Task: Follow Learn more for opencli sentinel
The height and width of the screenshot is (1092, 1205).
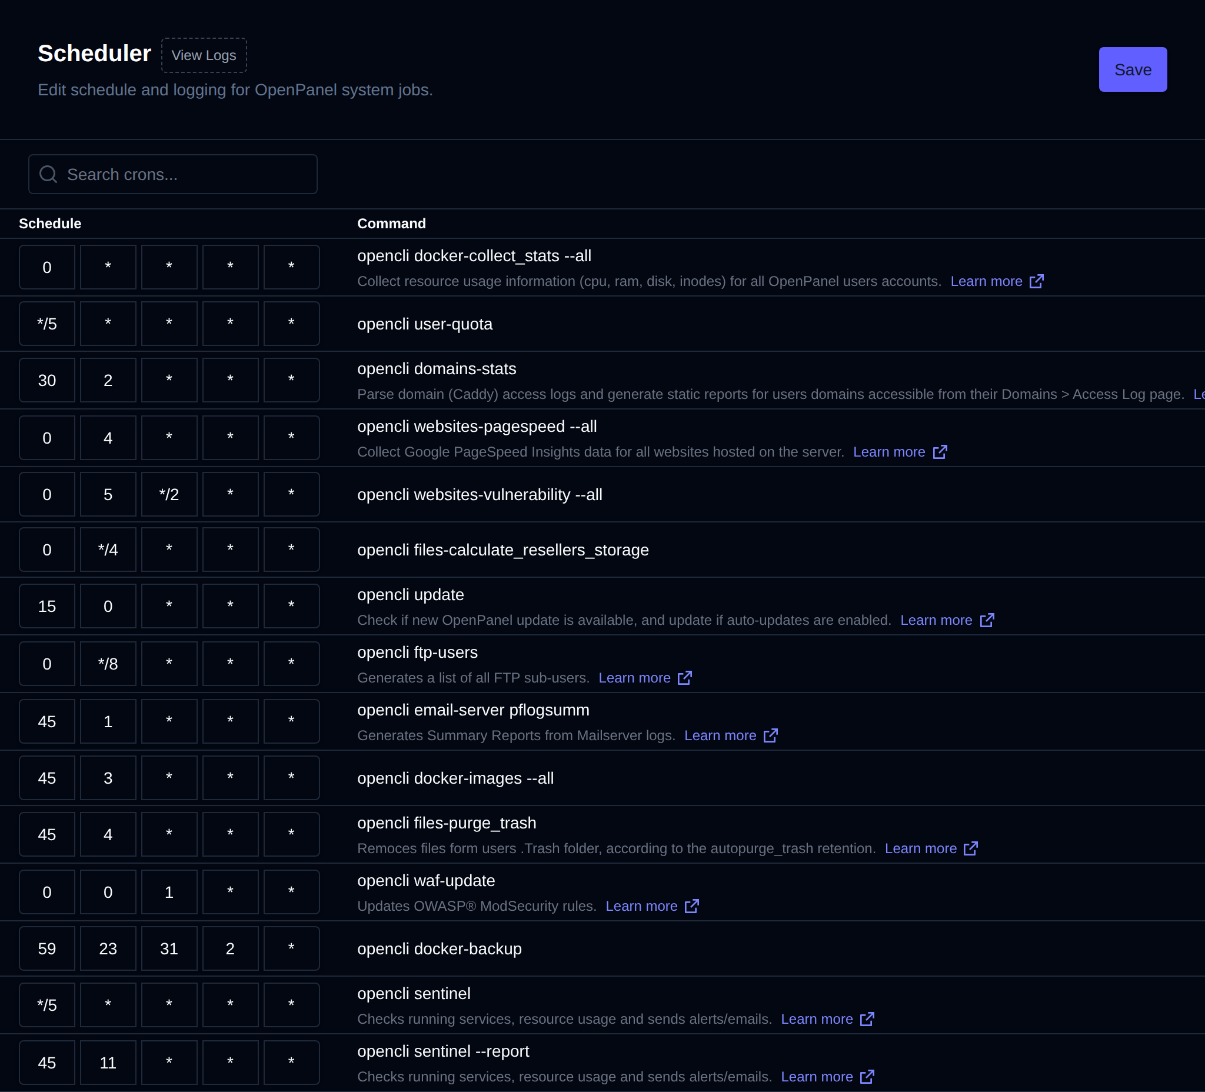Action: pos(817,1019)
